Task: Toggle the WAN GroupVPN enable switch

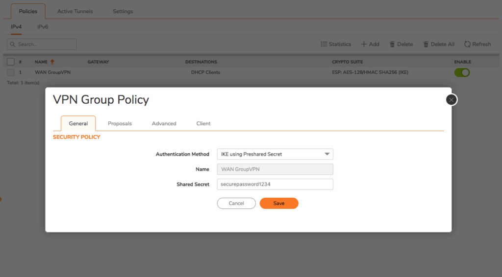Action: tap(462, 72)
